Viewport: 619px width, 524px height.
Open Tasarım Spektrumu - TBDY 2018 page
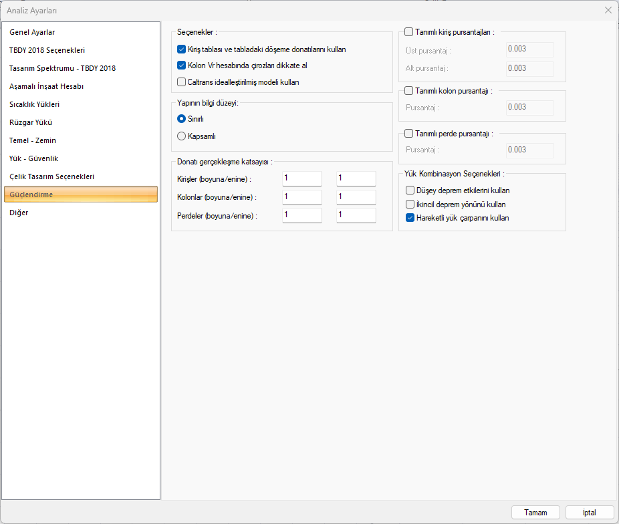(80, 68)
